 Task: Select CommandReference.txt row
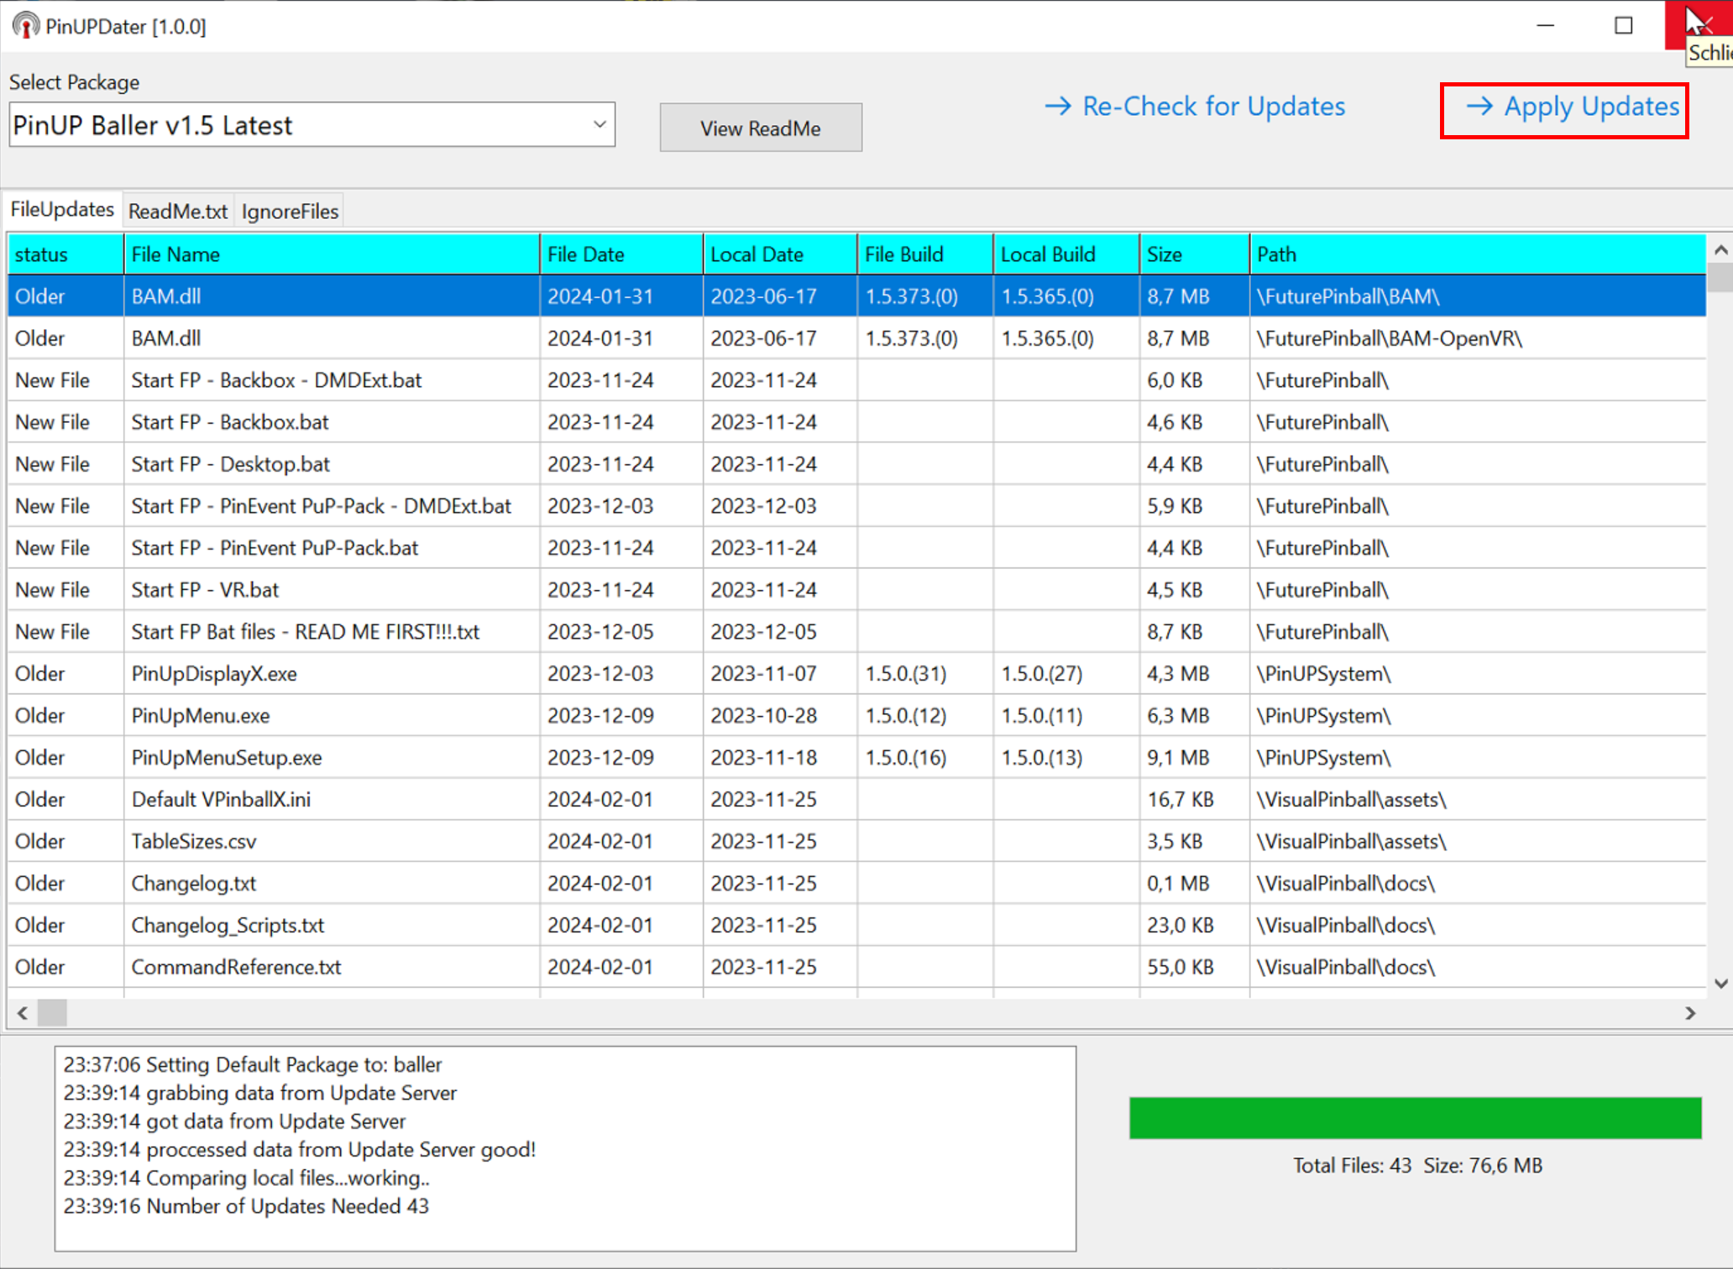[856, 968]
